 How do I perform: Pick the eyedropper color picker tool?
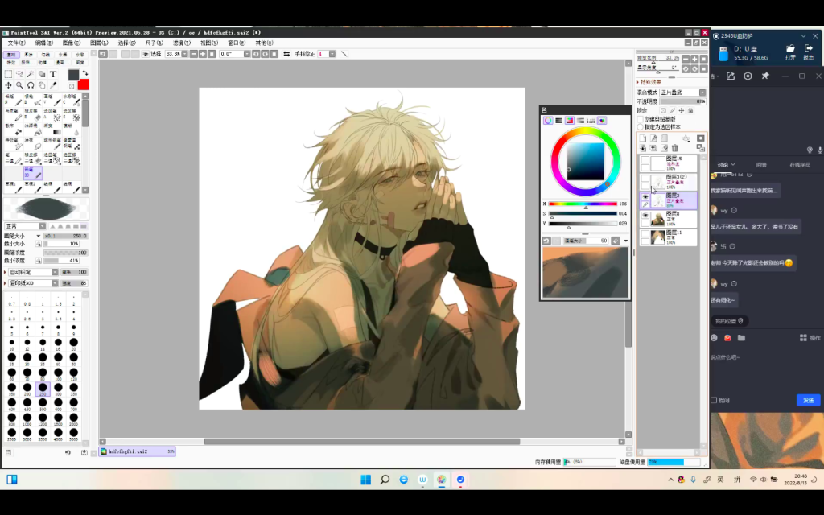(53, 85)
